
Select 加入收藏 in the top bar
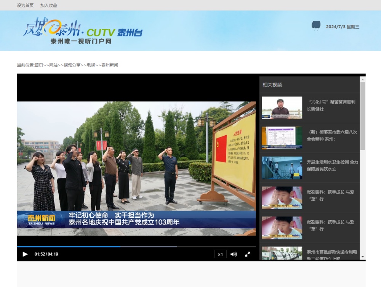click(49, 5)
